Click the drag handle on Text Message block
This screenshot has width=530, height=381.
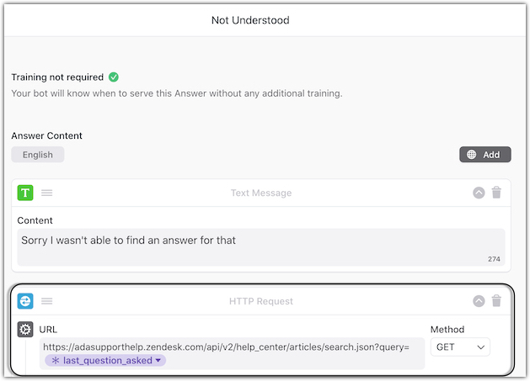click(x=47, y=193)
